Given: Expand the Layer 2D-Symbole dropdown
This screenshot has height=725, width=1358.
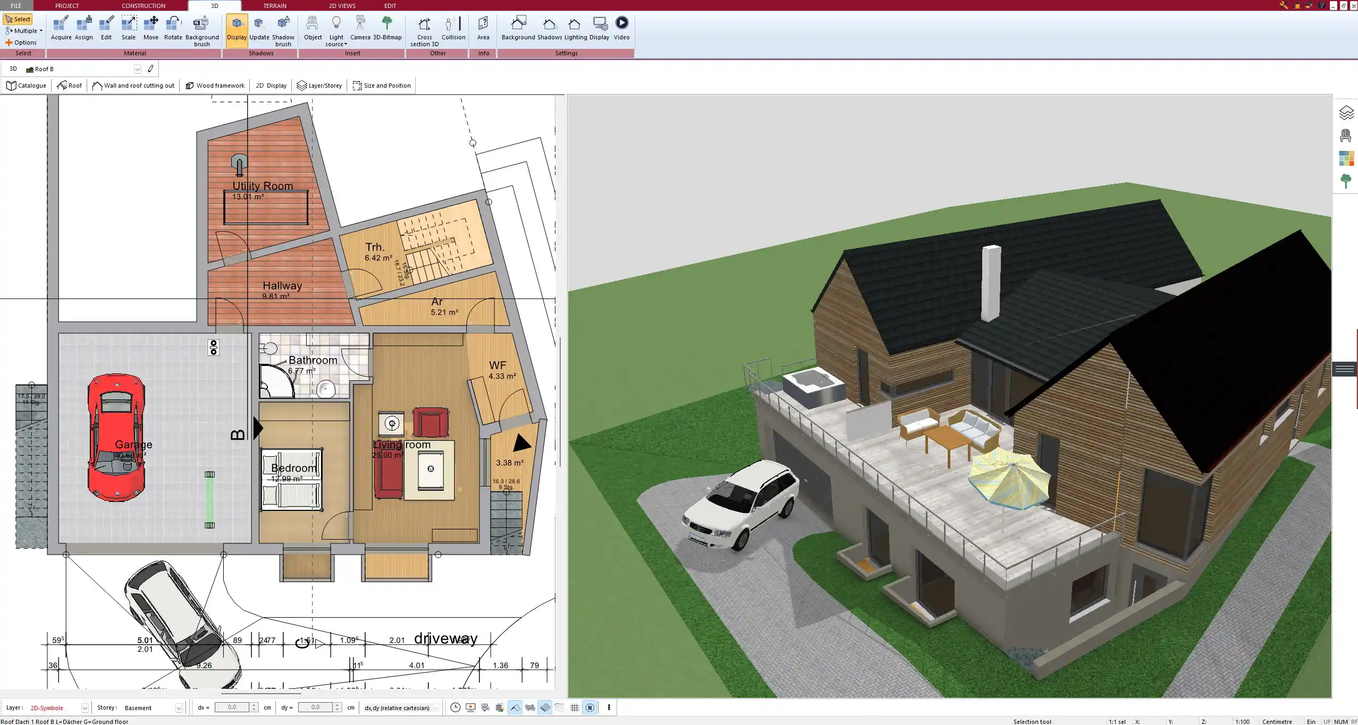Looking at the screenshot, I should coord(85,708).
